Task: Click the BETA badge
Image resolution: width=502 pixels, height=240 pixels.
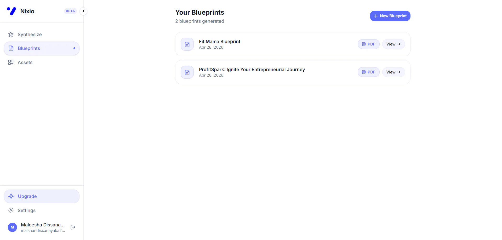Action: point(70,11)
